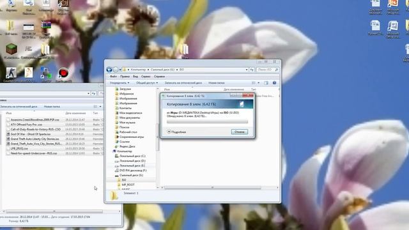Open Моя музыка in navigation pane
This screenshot has width=409, height=230.
(x=127, y=122)
